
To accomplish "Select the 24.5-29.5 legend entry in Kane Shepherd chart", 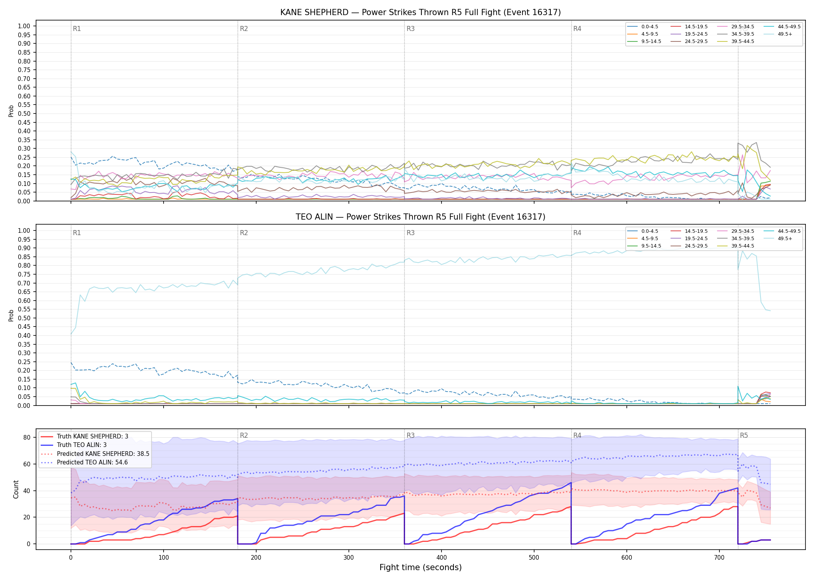I will [x=689, y=41].
